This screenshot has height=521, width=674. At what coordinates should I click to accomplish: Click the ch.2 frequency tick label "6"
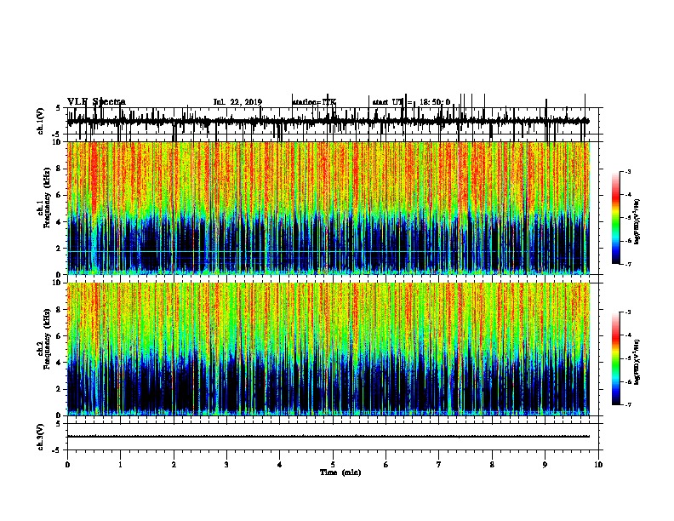pyautogui.click(x=60, y=336)
